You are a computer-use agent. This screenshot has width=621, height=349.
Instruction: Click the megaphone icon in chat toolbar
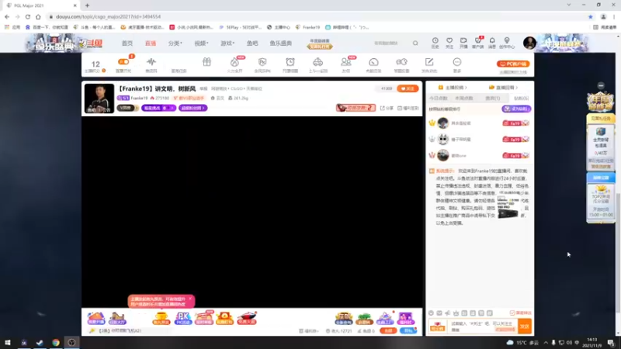(x=448, y=313)
